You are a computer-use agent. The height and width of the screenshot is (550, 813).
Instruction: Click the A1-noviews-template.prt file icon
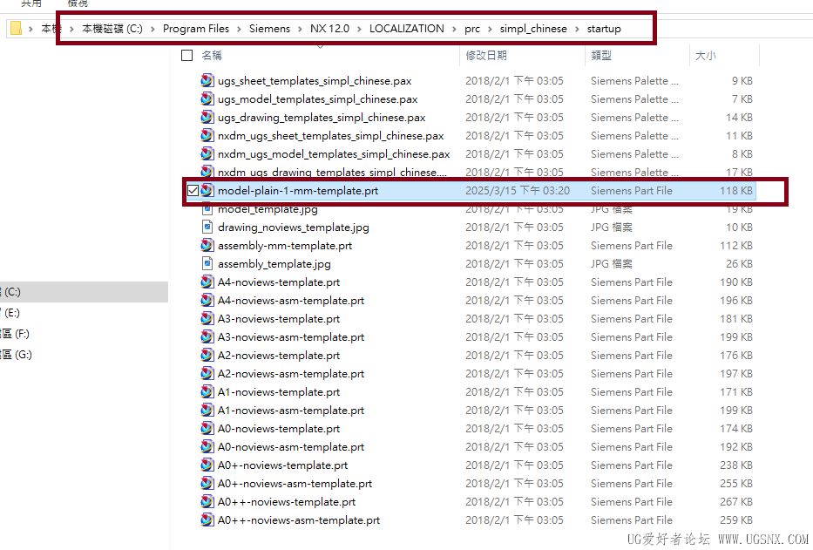click(x=207, y=391)
